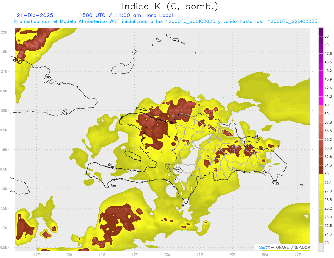The image size is (334, 258).
Task: Click the "0.5N" axis tick label
Action: (4, 91)
